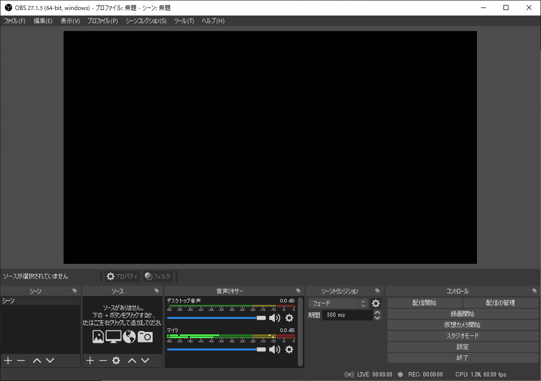Click the マイク 0.0 dB value
Screen dimensions: 541x381
point(287,330)
